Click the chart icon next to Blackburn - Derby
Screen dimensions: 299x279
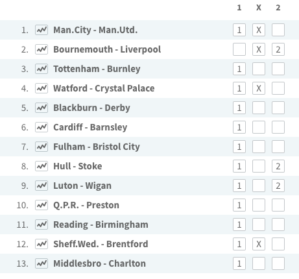[42, 108]
